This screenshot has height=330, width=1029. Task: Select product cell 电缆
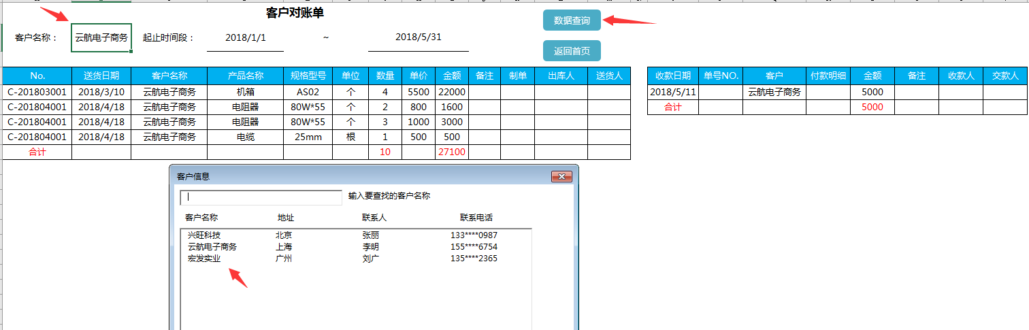pos(246,137)
